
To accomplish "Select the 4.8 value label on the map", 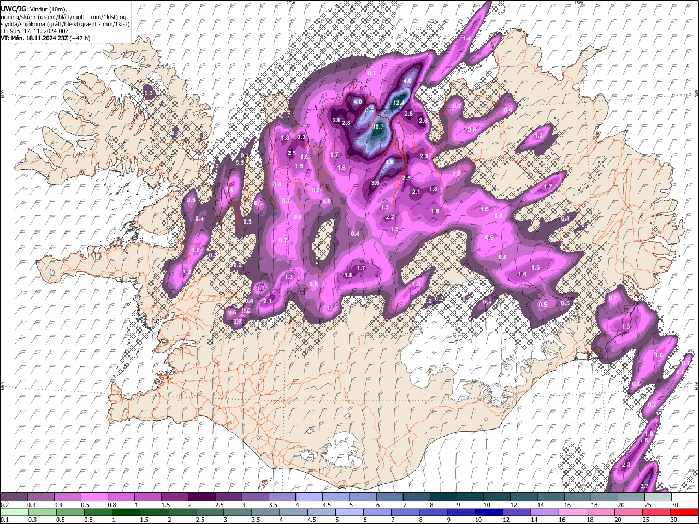I will point(389,162).
